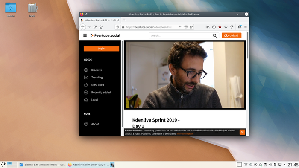Toggle volume icon in system tray
Screen dimensions: 299x168
tap(270, 165)
